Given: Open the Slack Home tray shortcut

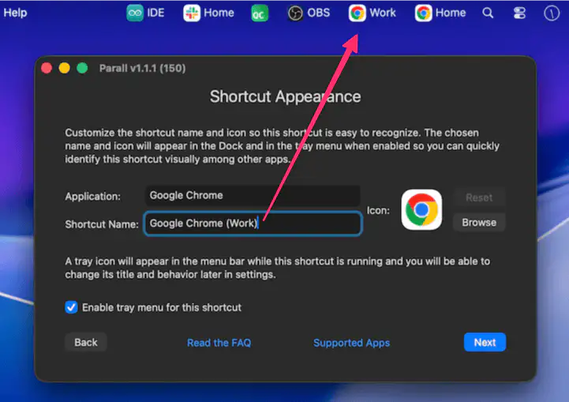Looking at the screenshot, I should [208, 13].
